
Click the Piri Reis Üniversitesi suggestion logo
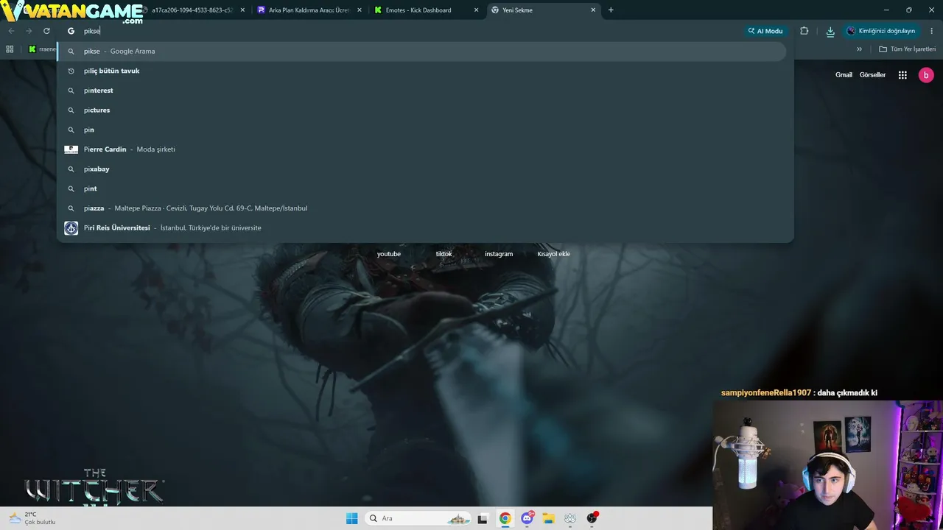(71, 228)
